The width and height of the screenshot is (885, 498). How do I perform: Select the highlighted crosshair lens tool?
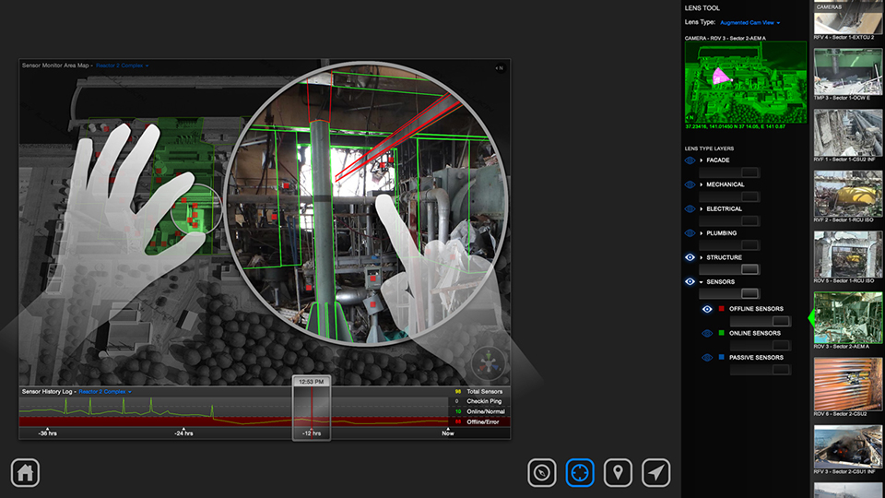pos(580,472)
